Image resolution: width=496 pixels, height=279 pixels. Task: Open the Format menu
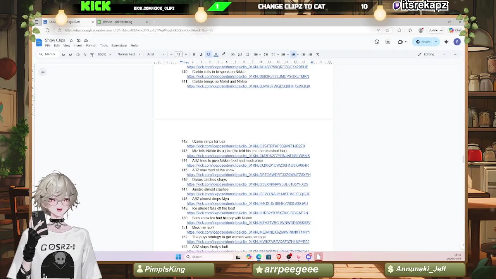click(x=91, y=46)
